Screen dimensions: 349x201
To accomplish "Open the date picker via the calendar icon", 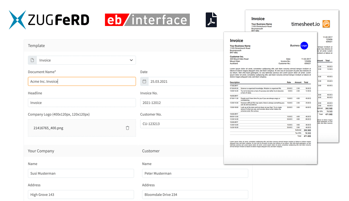I will pos(144,81).
